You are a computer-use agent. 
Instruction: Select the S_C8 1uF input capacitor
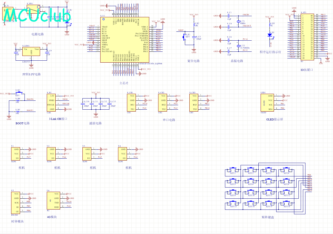coord(16,53)
